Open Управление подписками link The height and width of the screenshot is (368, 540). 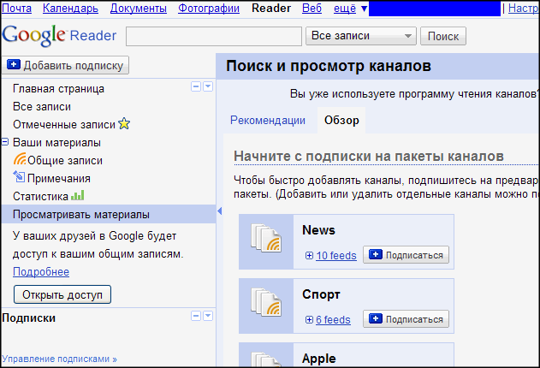pos(59,359)
